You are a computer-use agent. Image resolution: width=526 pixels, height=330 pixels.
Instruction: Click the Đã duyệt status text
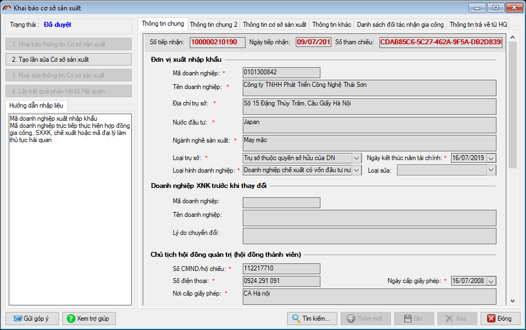(x=57, y=25)
